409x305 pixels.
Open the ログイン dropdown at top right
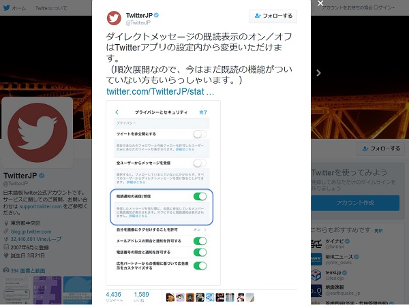click(384, 7)
